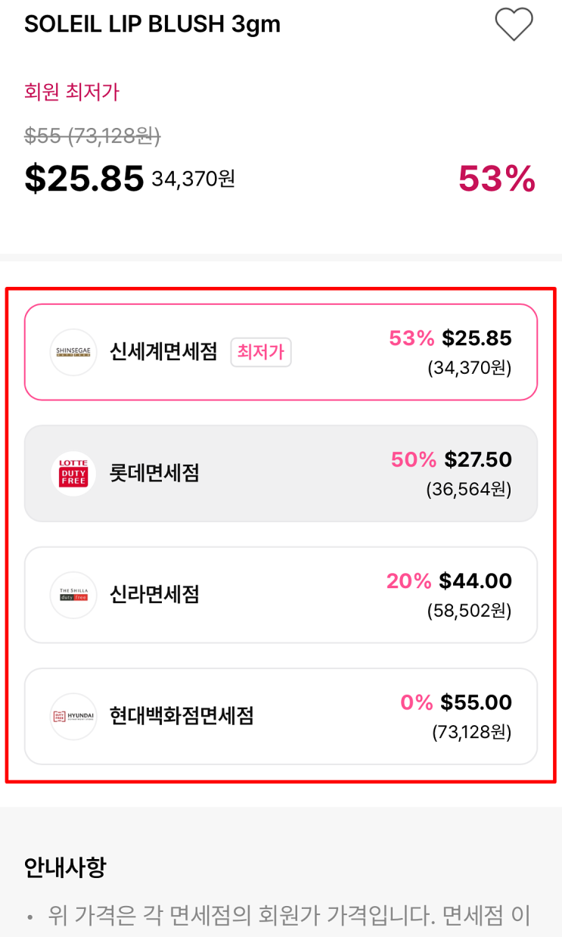
Task: Select the 신세계면세점 store name
Action: (163, 352)
